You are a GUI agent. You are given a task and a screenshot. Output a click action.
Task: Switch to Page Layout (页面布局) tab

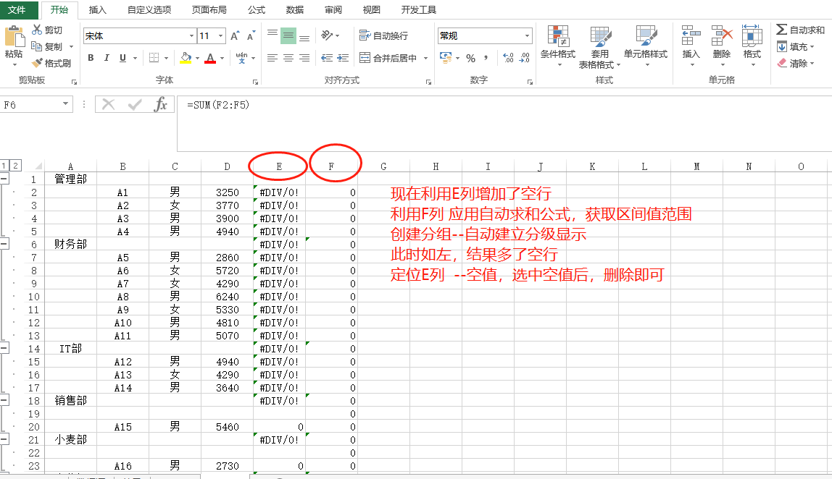[x=209, y=9]
